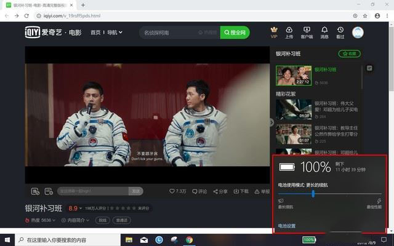
Task: Click the green 收藏 favorite button
Action: pyautogui.click(x=349, y=54)
